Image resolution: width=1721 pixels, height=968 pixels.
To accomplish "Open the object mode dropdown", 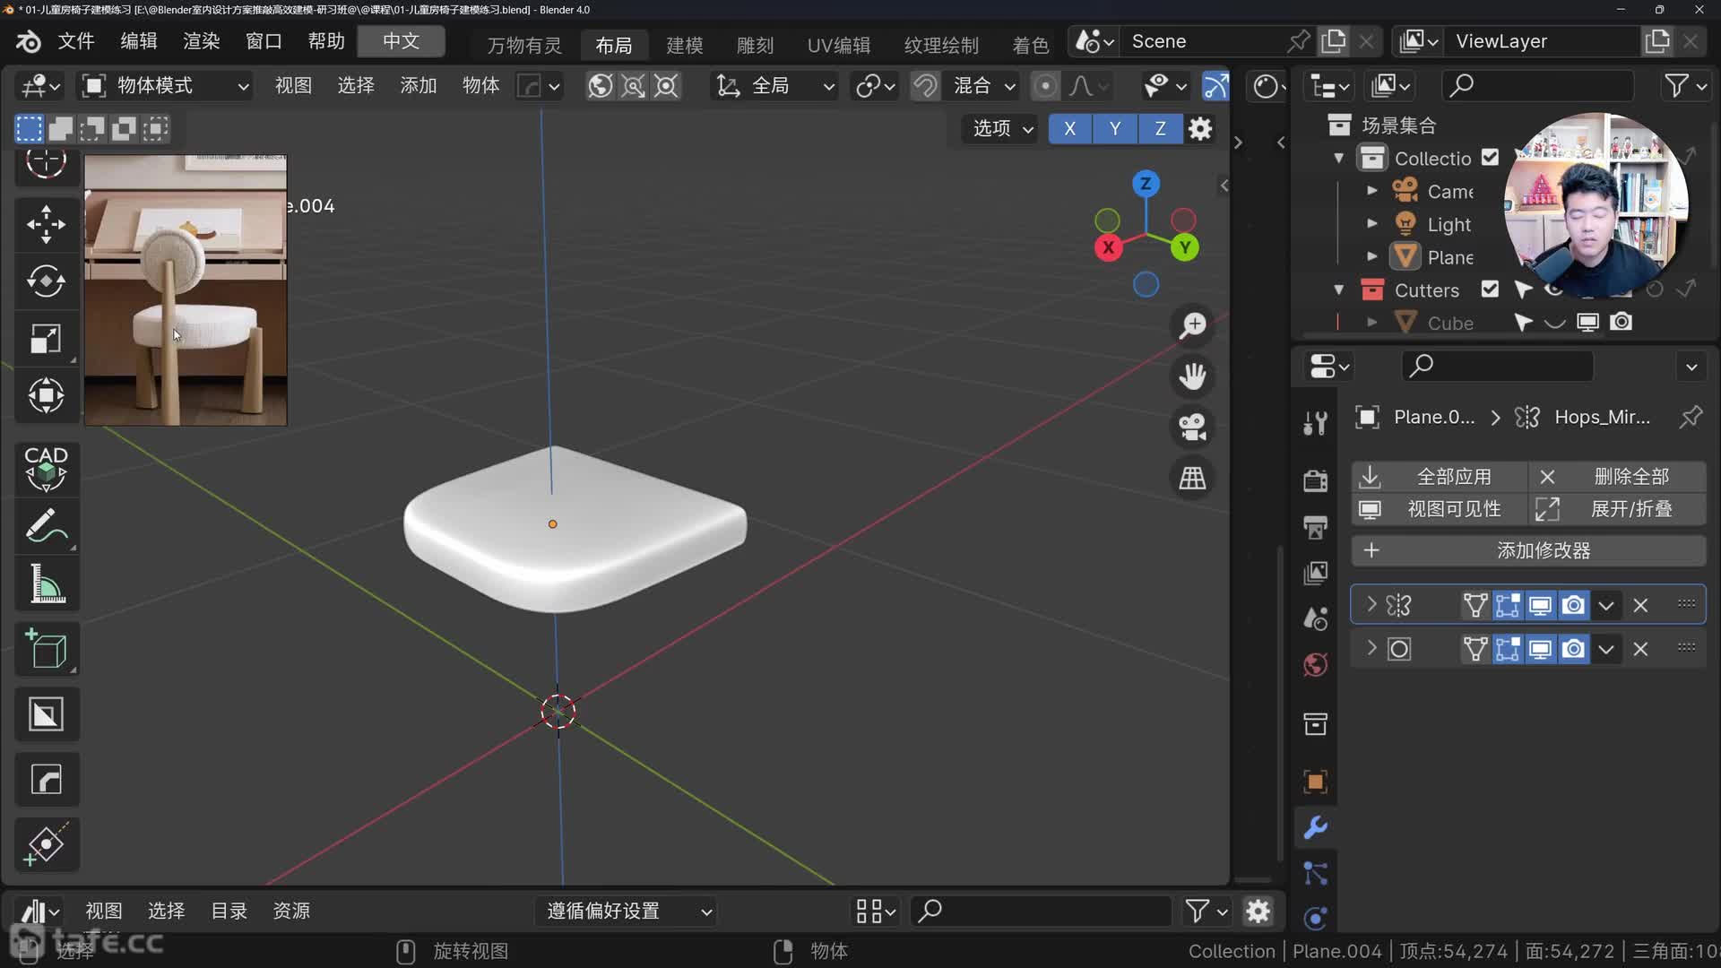I will pyautogui.click(x=166, y=86).
